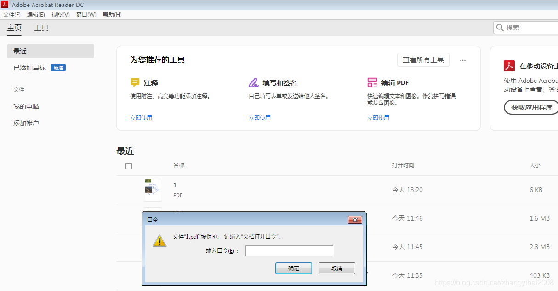Click file name 1 in recent list

pyautogui.click(x=175, y=185)
